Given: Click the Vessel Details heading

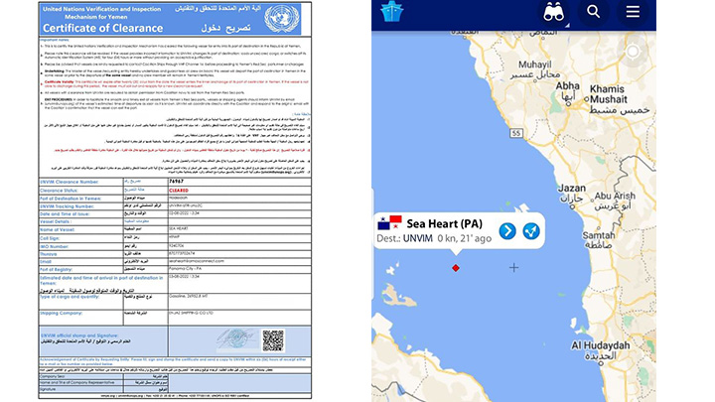Looking at the screenshot, I should coord(55,222).
